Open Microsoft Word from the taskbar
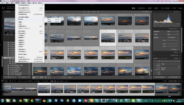 pyautogui.click(x=115, y=101)
